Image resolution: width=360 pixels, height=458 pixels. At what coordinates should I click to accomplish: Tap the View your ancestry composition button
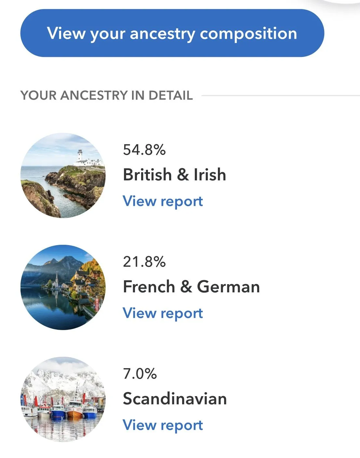(x=172, y=33)
